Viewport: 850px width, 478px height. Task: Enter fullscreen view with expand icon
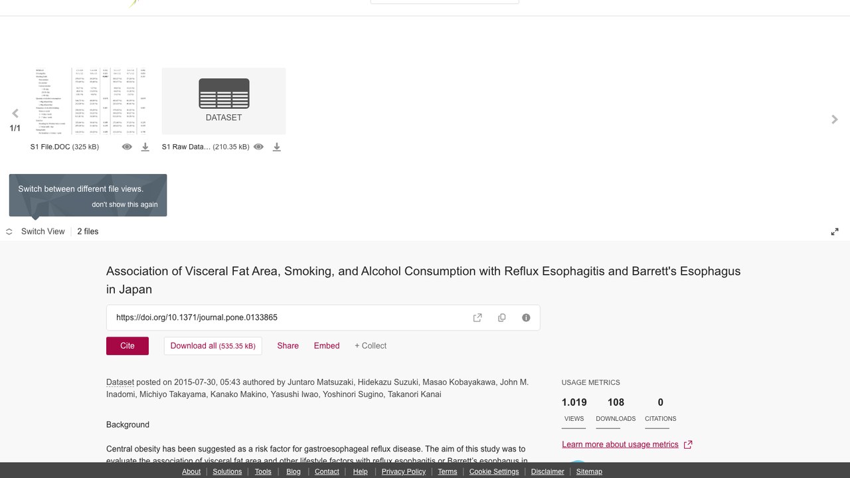(835, 232)
